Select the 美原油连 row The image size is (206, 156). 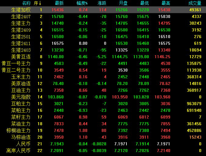103,83
